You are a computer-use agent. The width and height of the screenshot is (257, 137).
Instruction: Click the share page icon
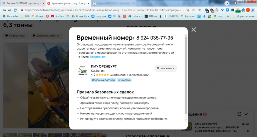(193, 10)
